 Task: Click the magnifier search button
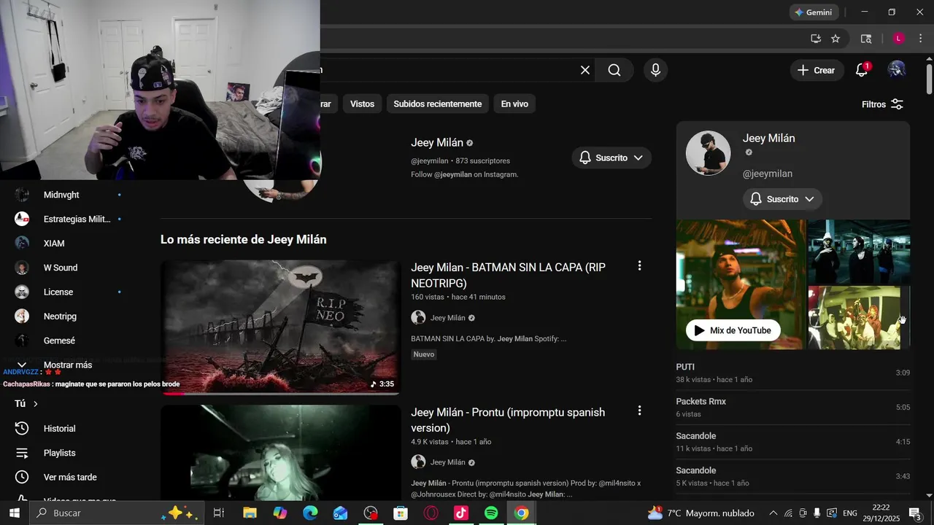[614, 70]
